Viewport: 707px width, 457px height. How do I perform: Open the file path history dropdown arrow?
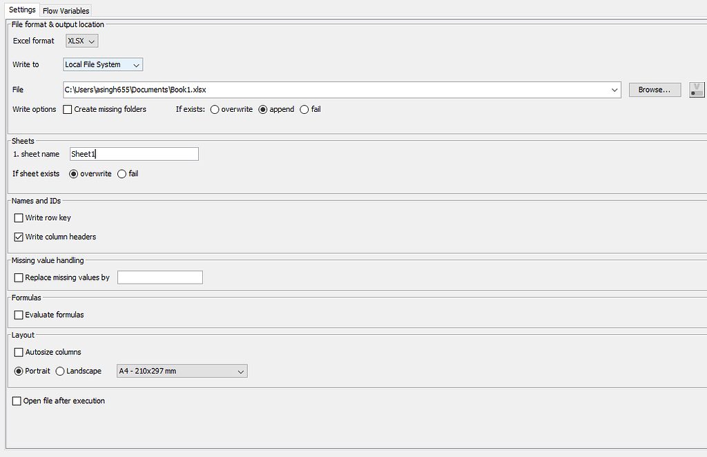tap(614, 90)
